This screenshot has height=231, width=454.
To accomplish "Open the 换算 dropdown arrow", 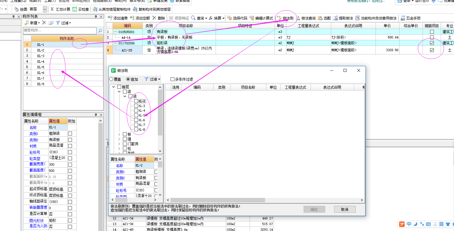I will pos(224,18).
